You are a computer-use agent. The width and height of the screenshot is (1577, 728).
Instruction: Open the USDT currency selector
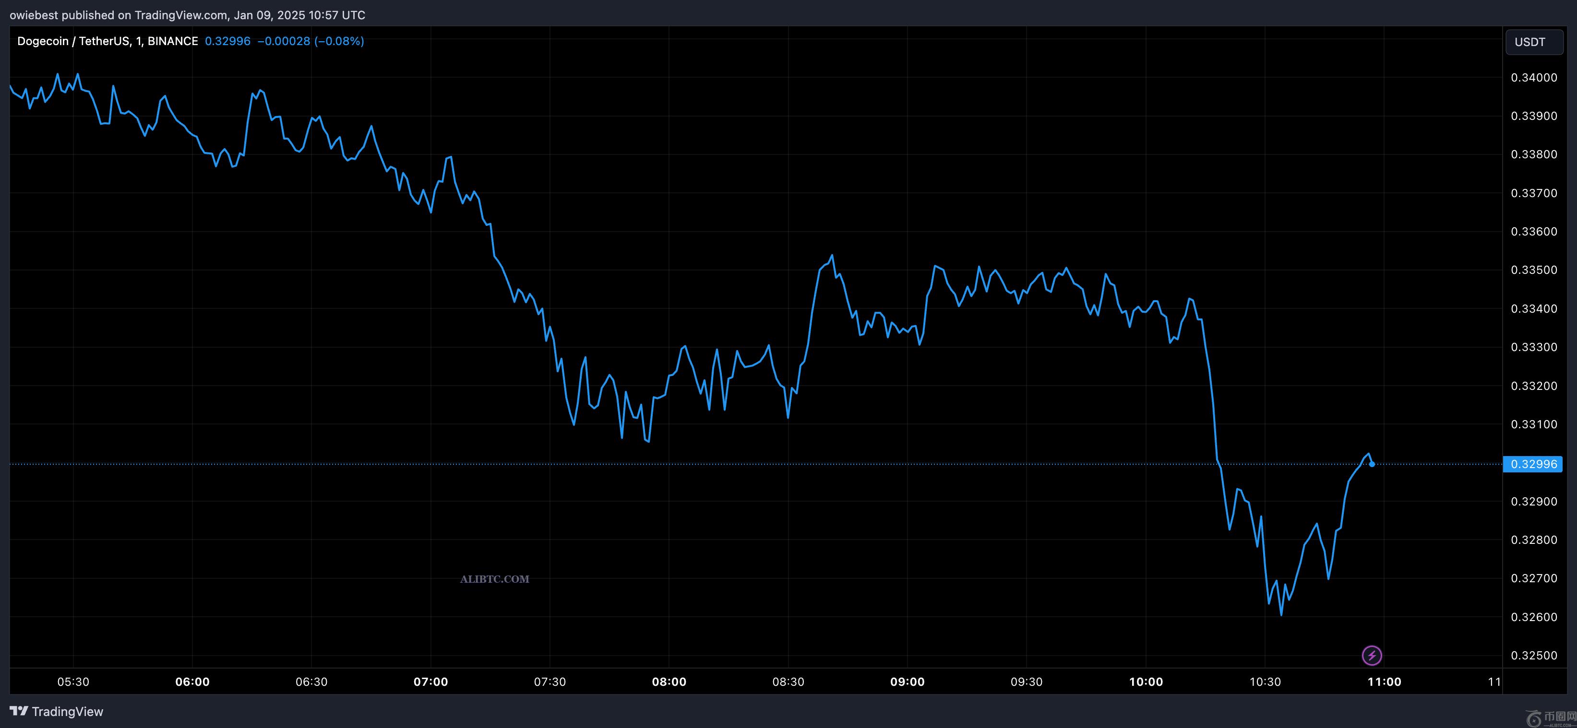click(1534, 42)
